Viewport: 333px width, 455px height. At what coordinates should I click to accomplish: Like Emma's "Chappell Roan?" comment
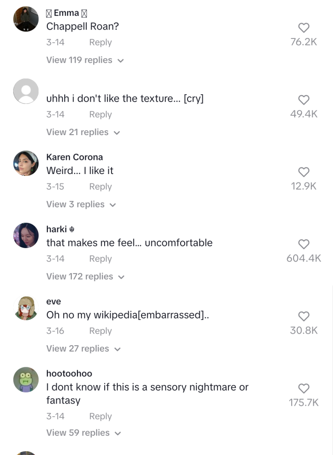[303, 28]
